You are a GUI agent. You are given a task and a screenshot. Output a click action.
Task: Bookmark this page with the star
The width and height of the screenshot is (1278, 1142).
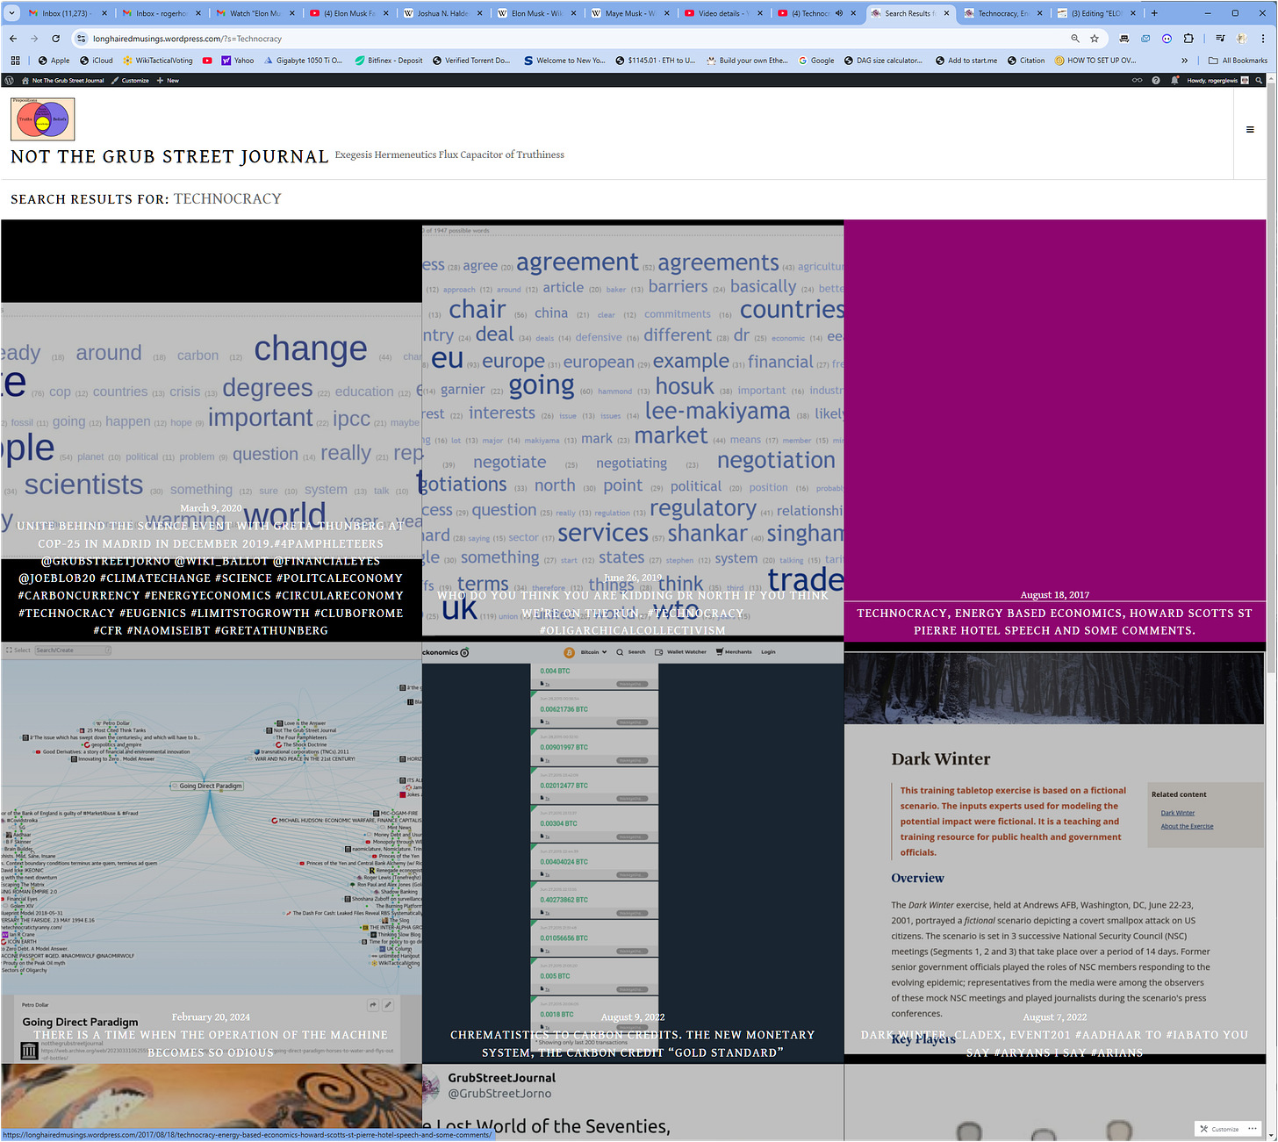coord(1095,39)
